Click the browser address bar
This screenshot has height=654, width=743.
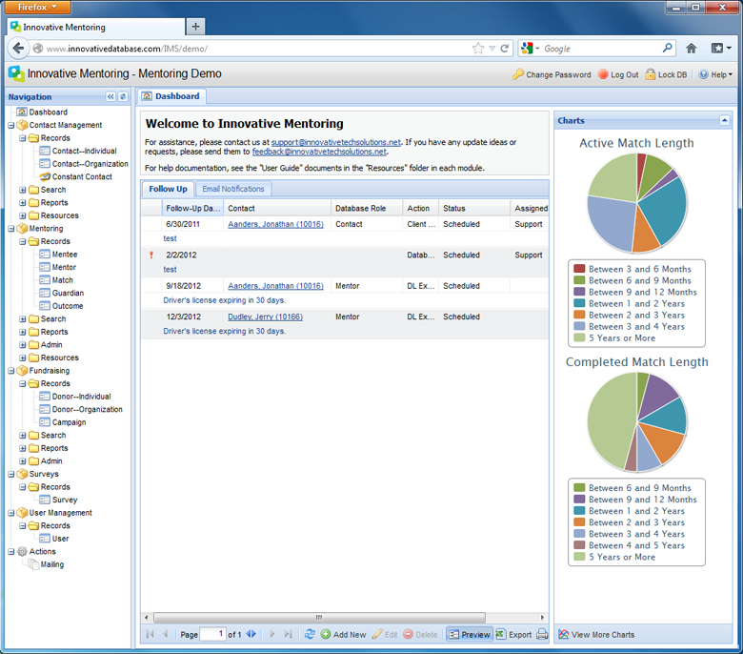(x=256, y=49)
